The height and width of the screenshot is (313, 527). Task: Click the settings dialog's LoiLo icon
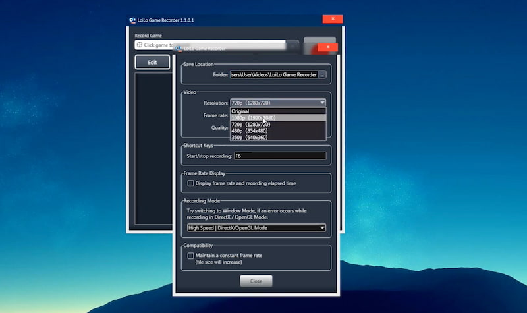[179, 48]
